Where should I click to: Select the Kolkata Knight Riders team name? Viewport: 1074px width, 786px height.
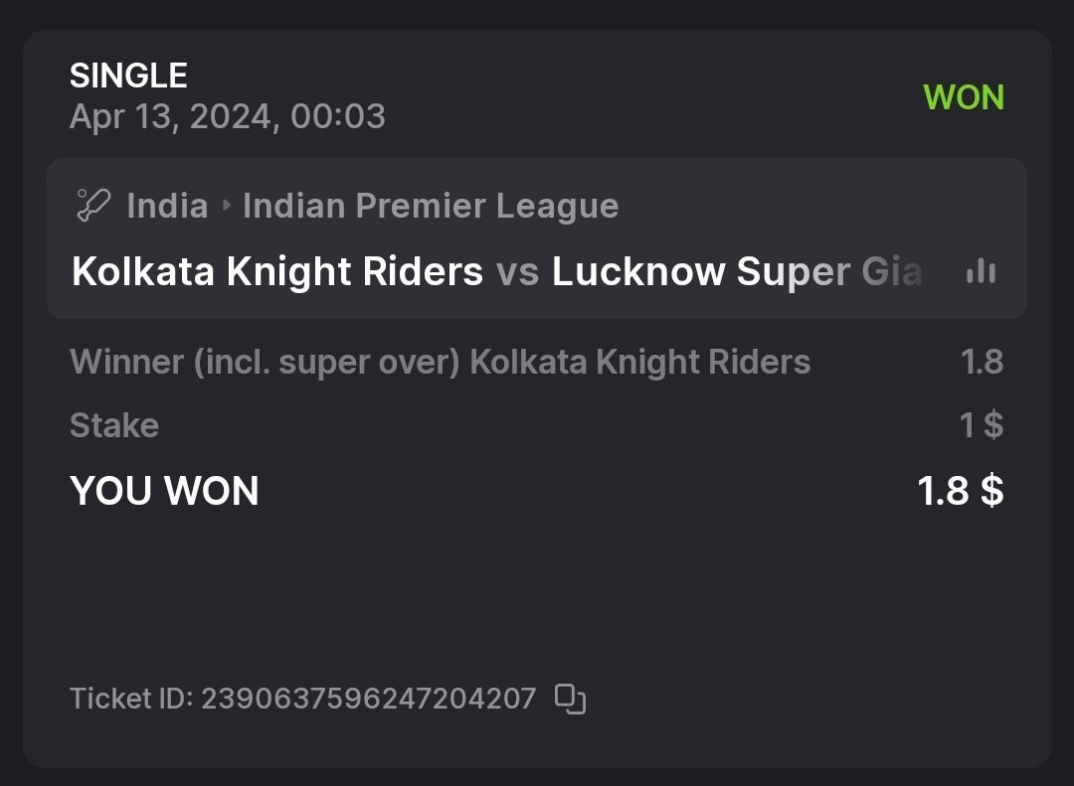277,271
